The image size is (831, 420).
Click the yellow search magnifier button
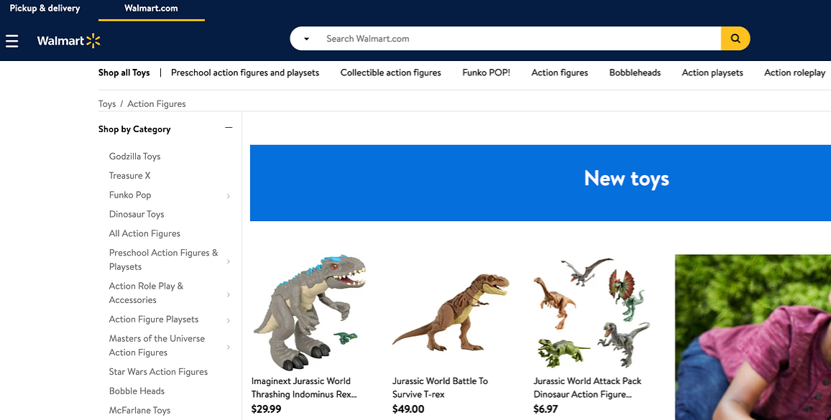click(x=735, y=39)
